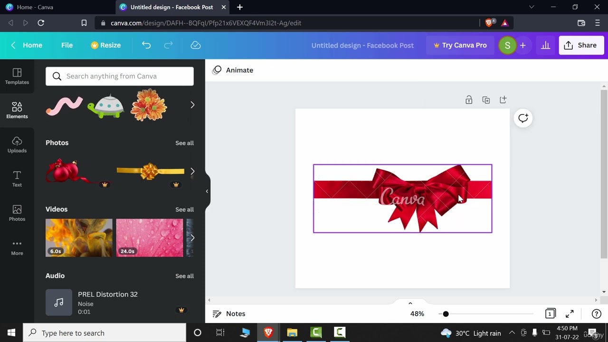Show more photos with right arrow
The image size is (608, 342).
192,171
